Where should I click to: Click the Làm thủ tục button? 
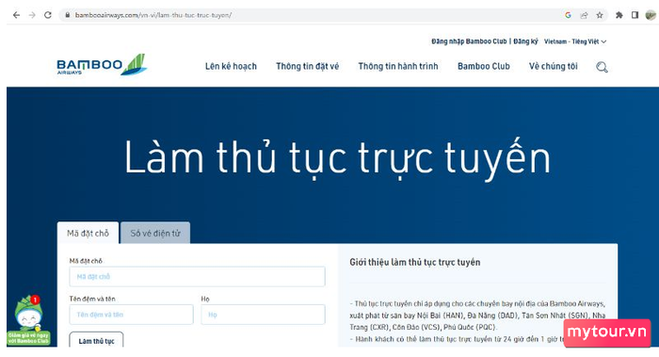[96, 340]
